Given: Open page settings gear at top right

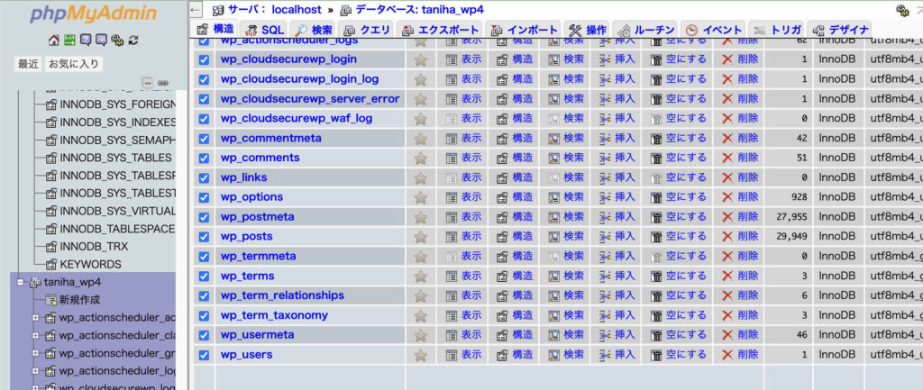Looking at the screenshot, I should tap(901, 10).
